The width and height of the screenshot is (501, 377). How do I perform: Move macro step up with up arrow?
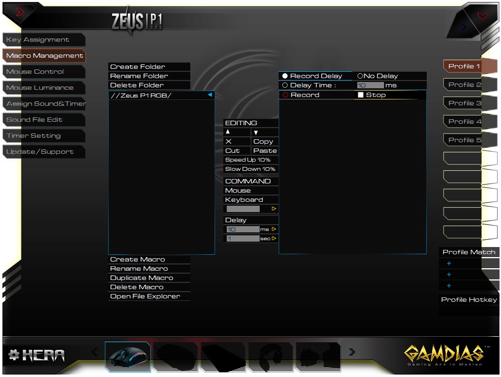(x=228, y=132)
